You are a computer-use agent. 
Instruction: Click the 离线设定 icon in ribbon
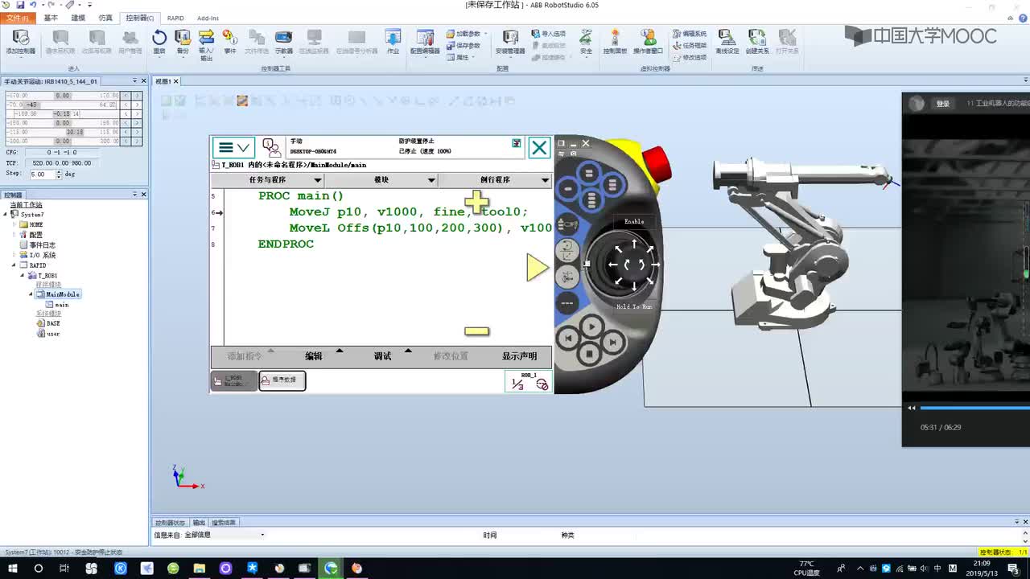point(727,42)
